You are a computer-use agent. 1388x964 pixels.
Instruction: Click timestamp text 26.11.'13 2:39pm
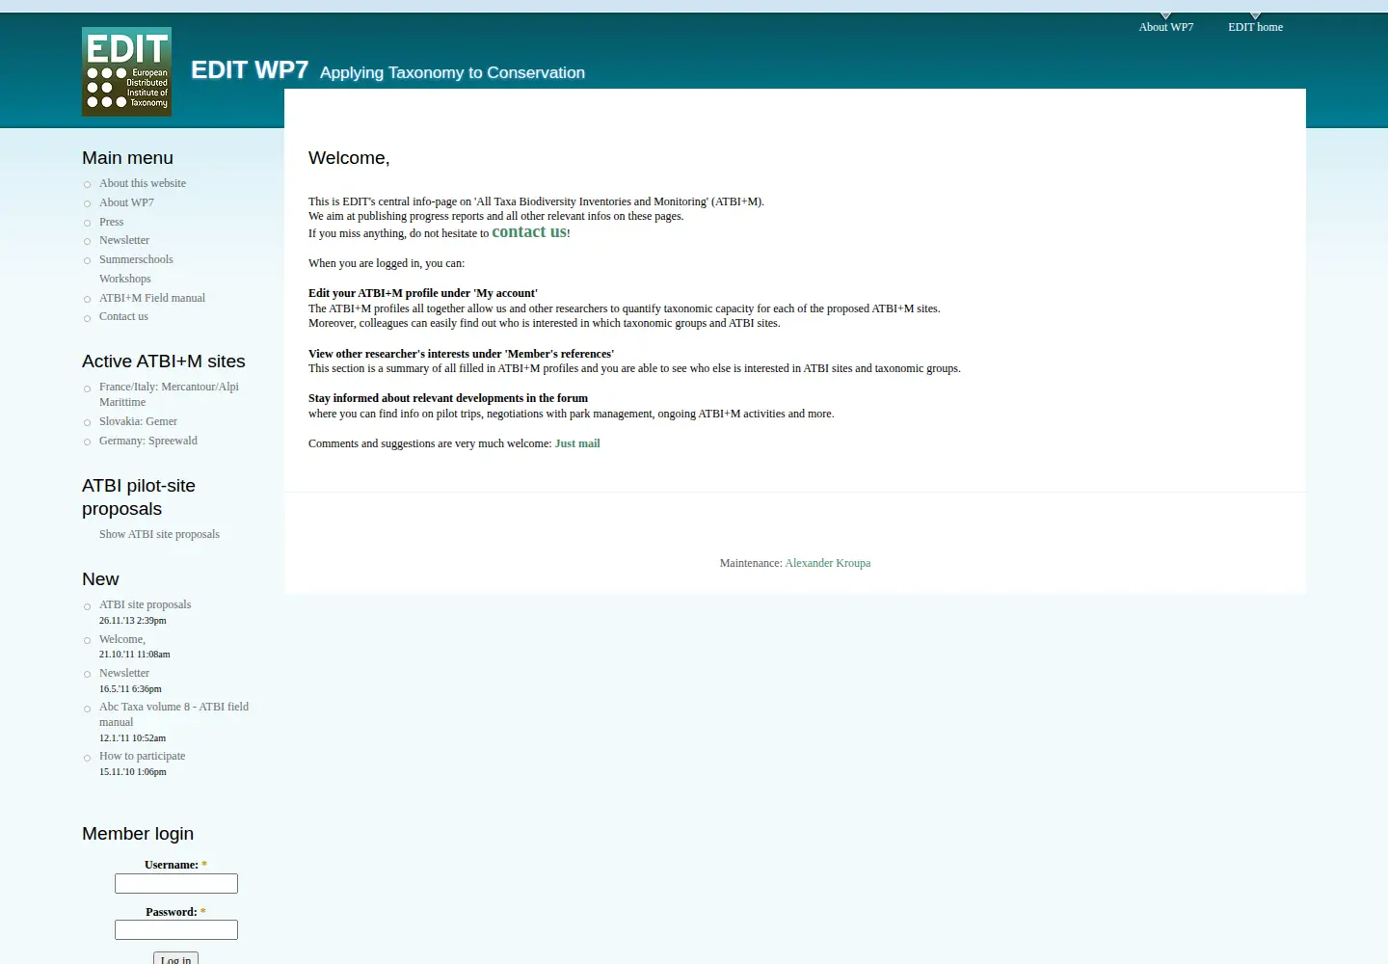pyautogui.click(x=133, y=621)
